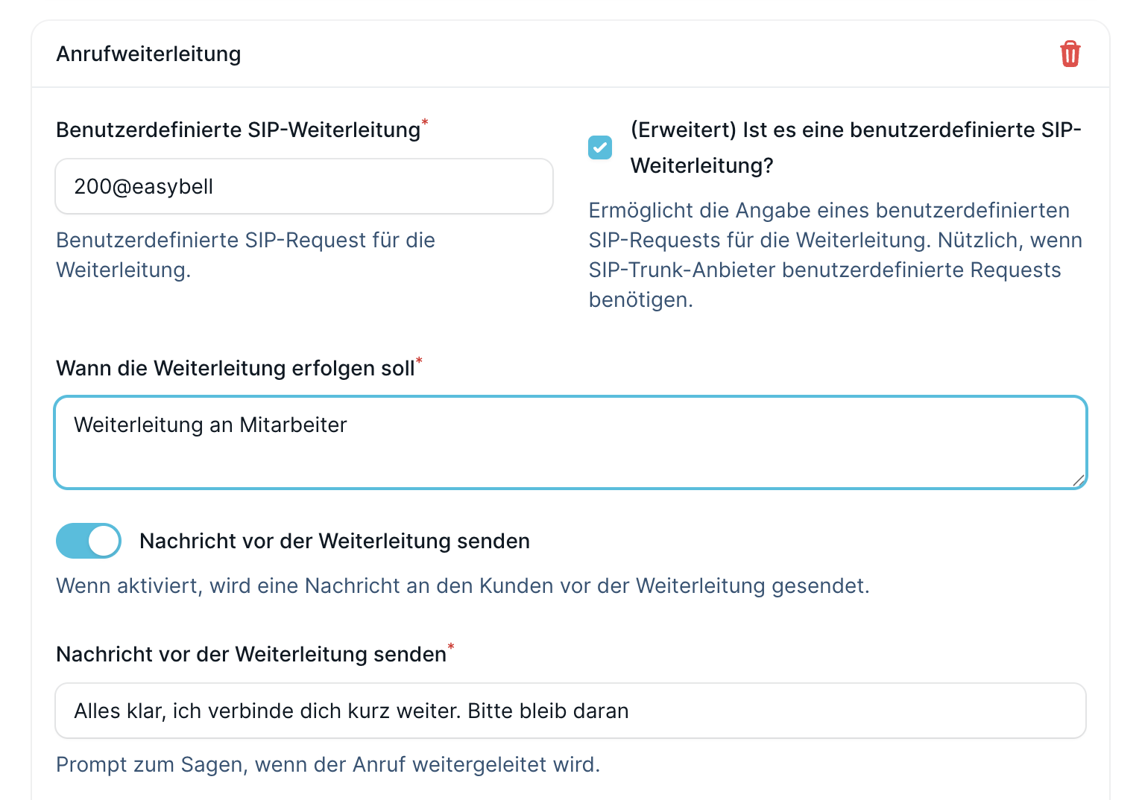The width and height of the screenshot is (1145, 800).
Task: Click the hint Wenn aktiviert, wird eine Nachricht gesendet
Action: [464, 586]
